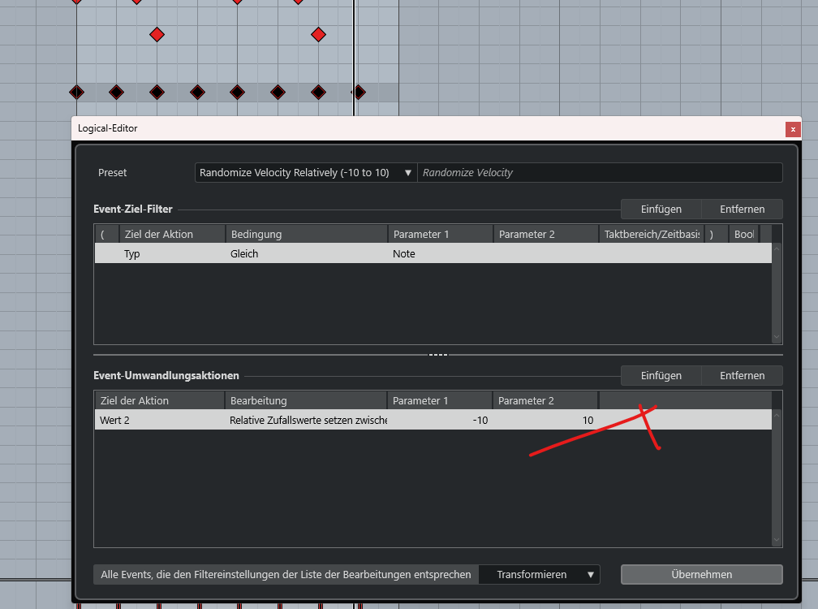Click the 'Gleich' condition cell in the filter row
The height and width of the screenshot is (609, 818).
(244, 254)
